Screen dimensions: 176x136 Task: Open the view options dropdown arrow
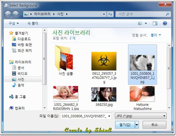[146, 23]
